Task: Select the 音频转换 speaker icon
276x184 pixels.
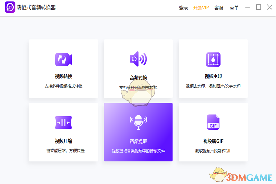Action: tap(138, 59)
